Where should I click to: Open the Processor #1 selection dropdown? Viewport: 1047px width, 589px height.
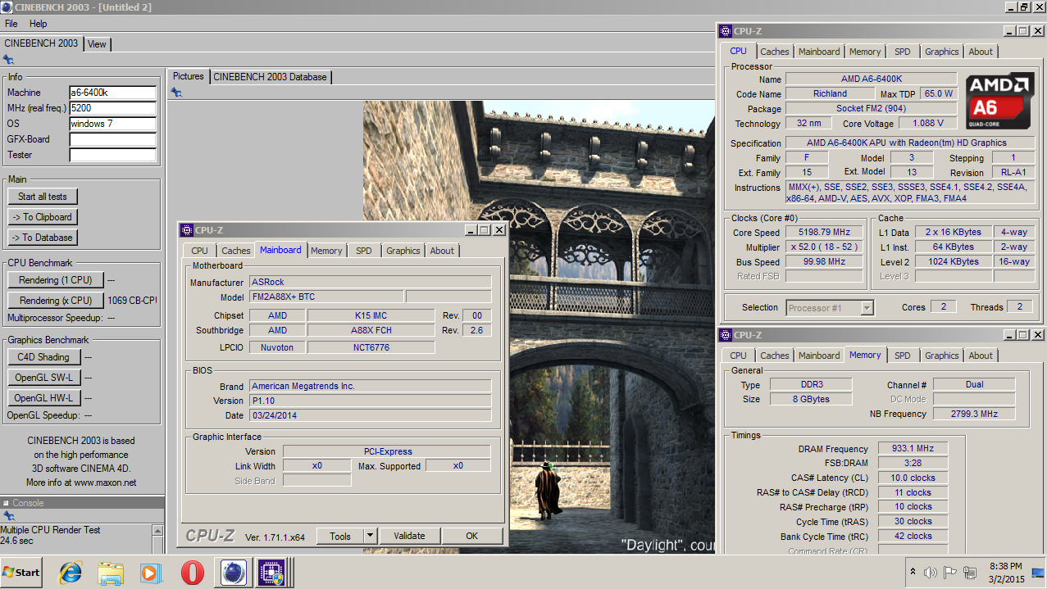829,308
